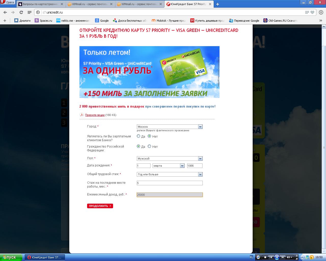Click the RL language indicator in the taskbar
This screenshot has height=261, width=326.
point(252,257)
